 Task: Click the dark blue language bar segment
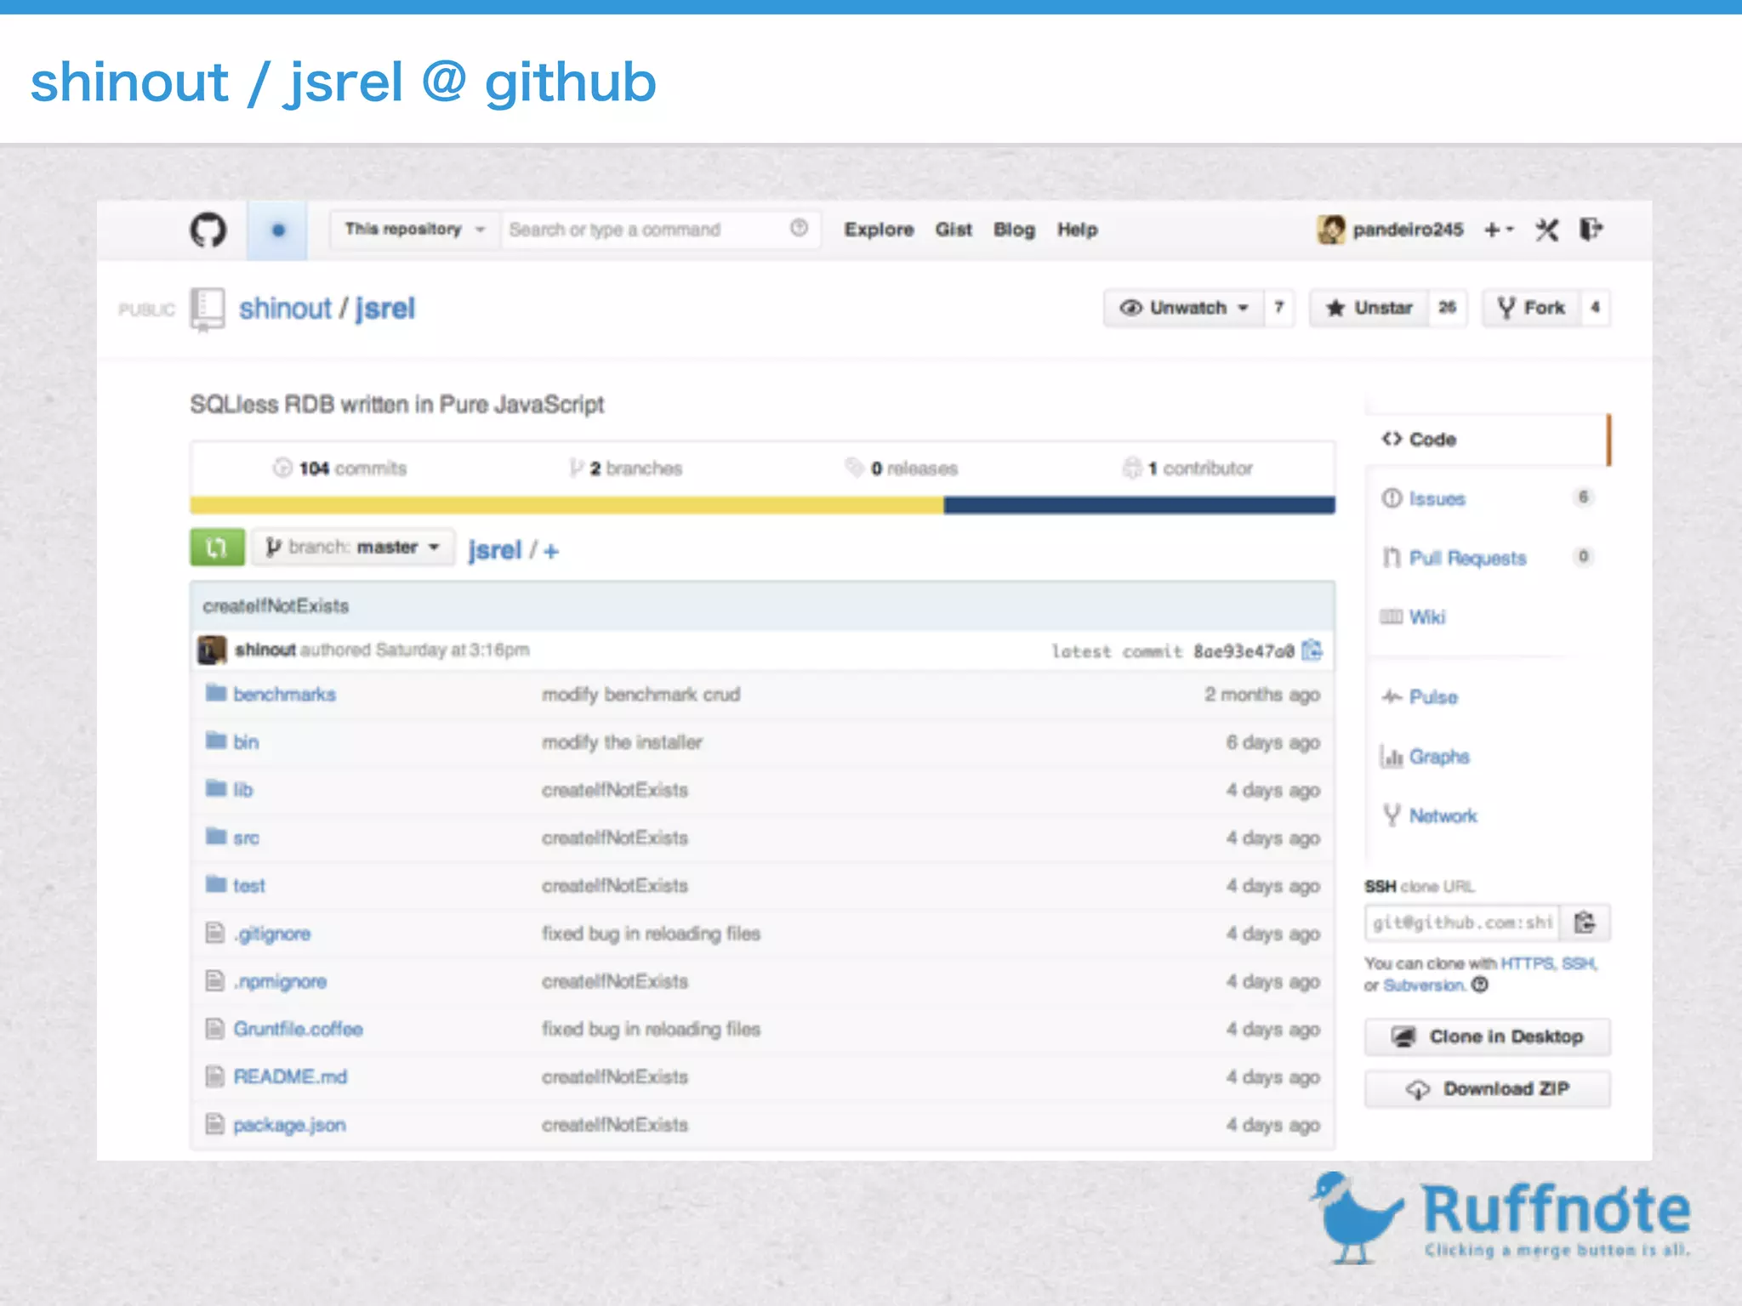[1139, 505]
